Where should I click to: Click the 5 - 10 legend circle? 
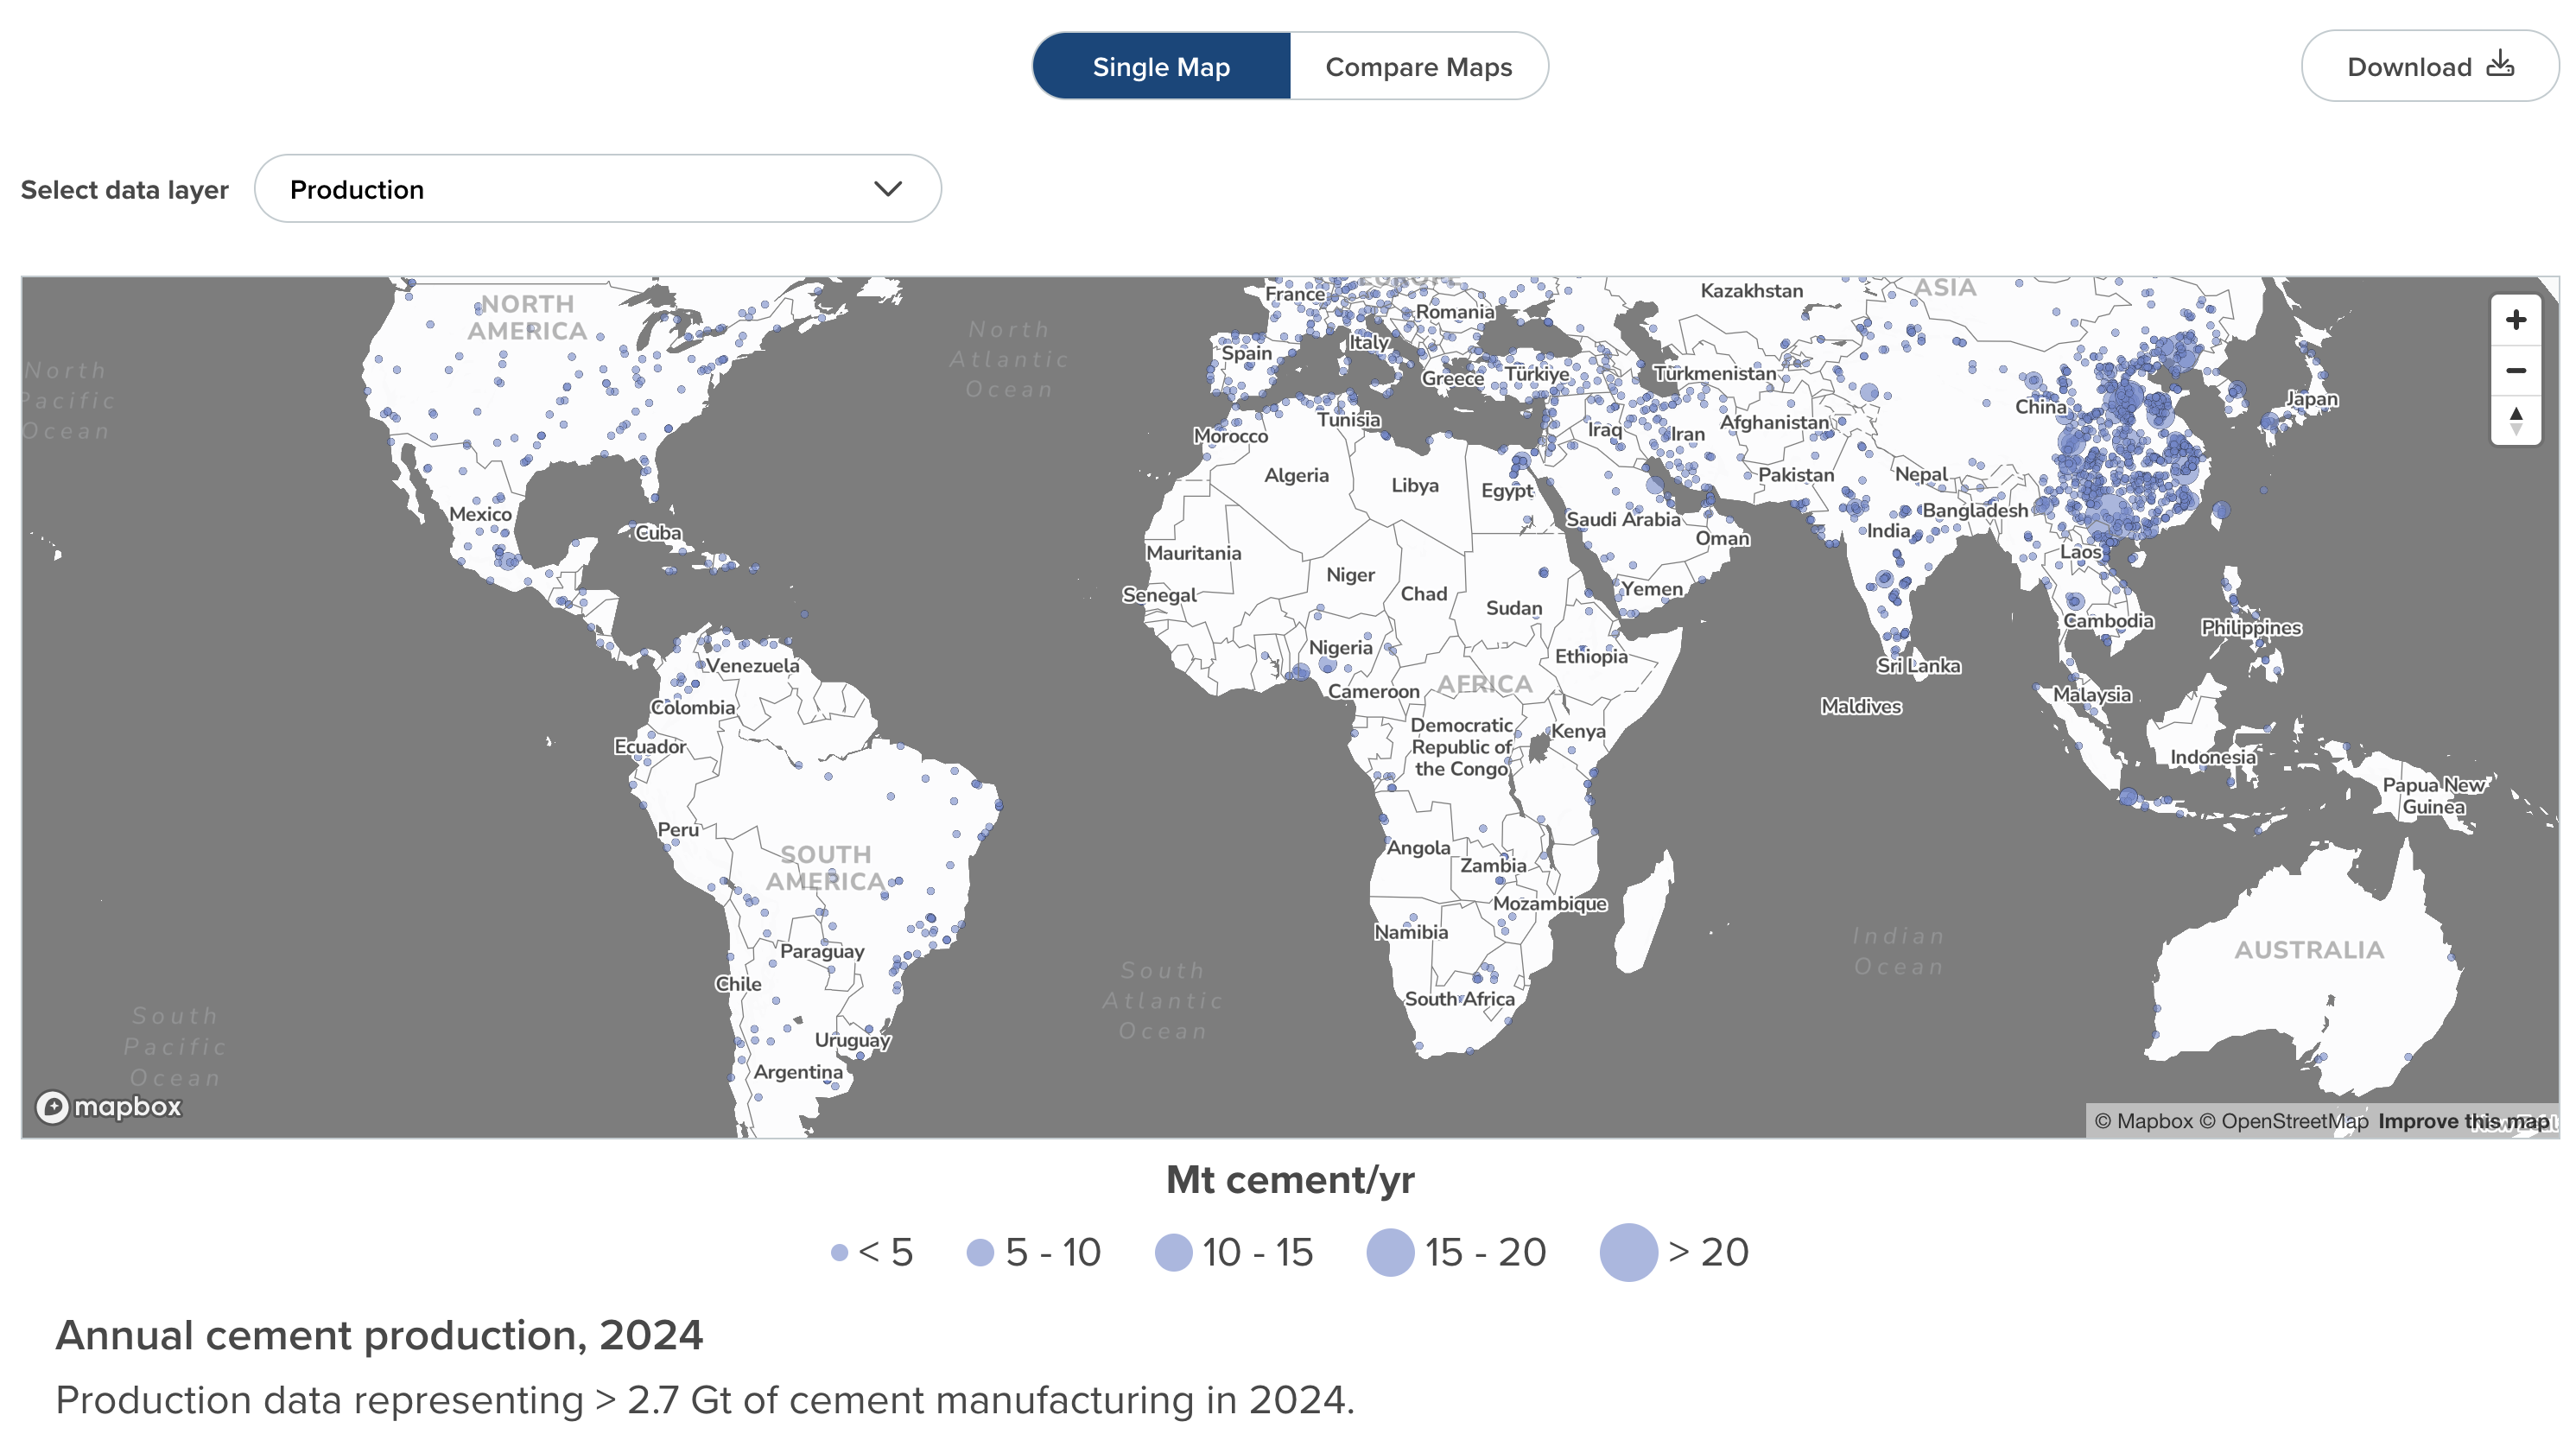(x=980, y=1252)
